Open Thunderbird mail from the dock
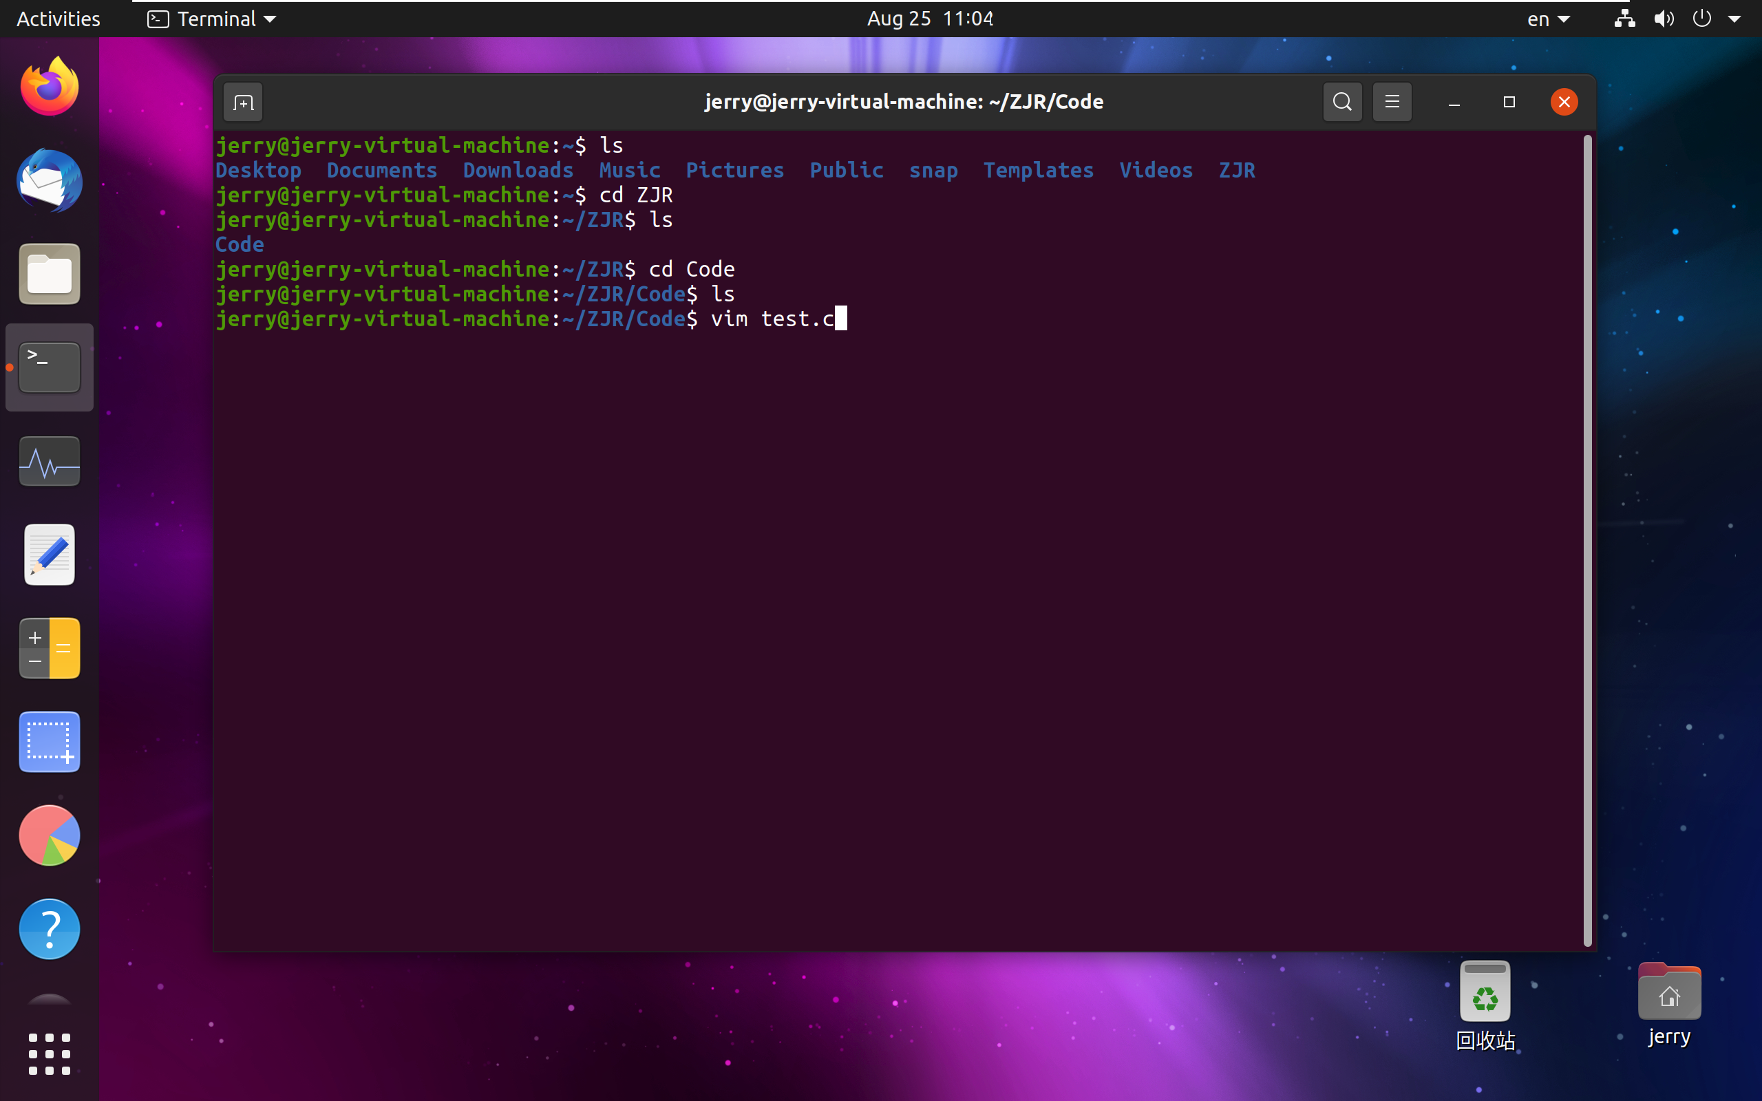 point(50,180)
